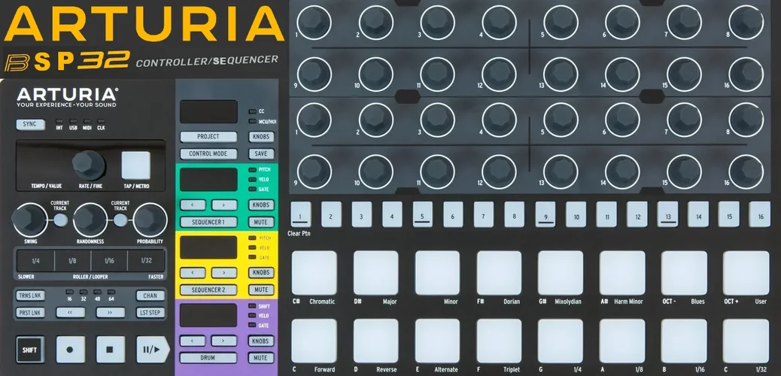This screenshot has height=376, width=781.
Task: Select the SEQUENCER 1 button
Action: point(208,222)
